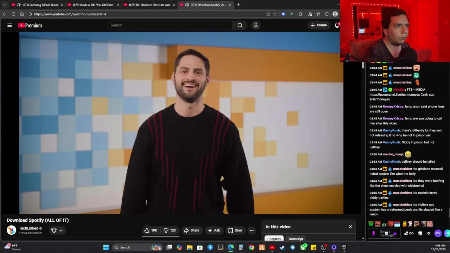This screenshot has width=450, height=253.
Task: Open YouTube notifications bell
Action: click(x=337, y=25)
